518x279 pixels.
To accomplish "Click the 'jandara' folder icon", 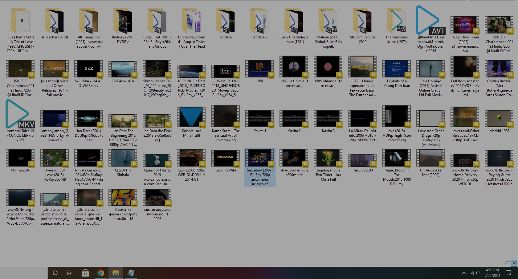I will [x=226, y=21].
